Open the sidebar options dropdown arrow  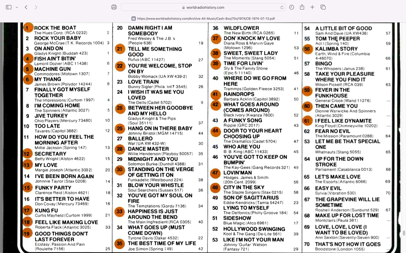pos(17,7)
